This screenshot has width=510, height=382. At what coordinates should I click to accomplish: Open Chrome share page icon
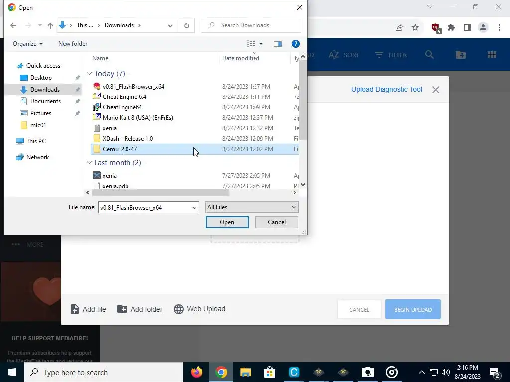coord(399,28)
